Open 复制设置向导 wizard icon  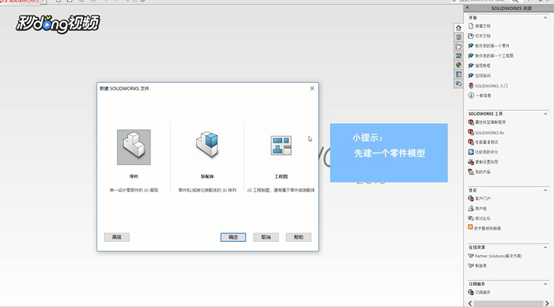(x=471, y=162)
